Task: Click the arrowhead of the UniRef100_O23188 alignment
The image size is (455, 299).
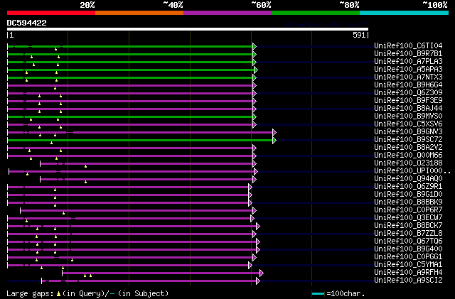Action: pos(255,164)
